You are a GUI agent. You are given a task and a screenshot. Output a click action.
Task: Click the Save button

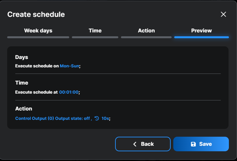201,144
